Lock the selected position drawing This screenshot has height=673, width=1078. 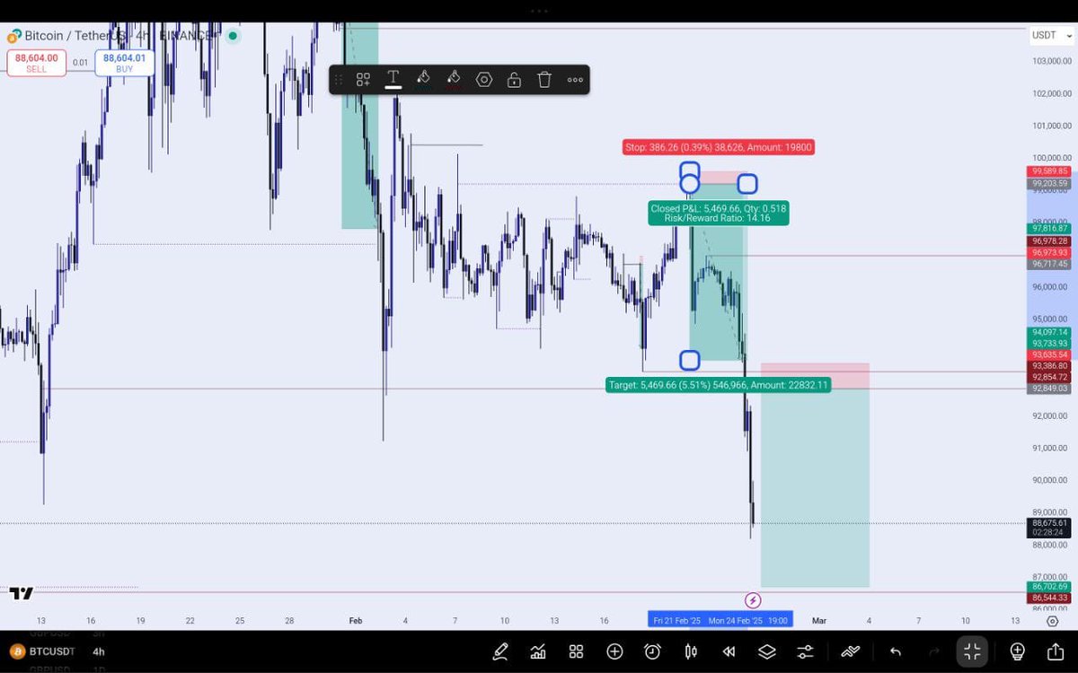[513, 79]
